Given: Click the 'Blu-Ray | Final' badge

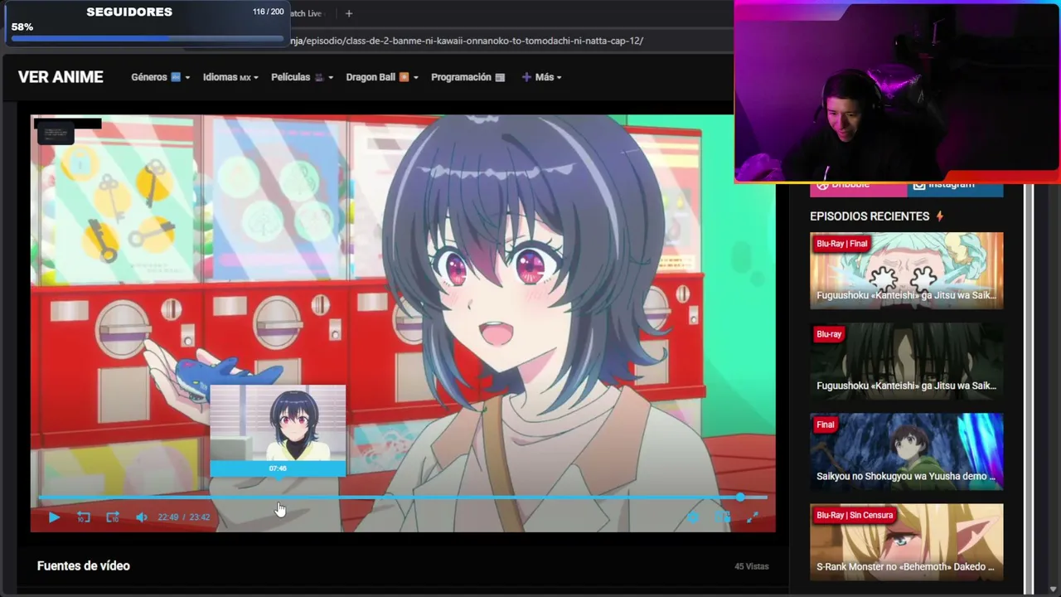Looking at the screenshot, I should click(841, 244).
